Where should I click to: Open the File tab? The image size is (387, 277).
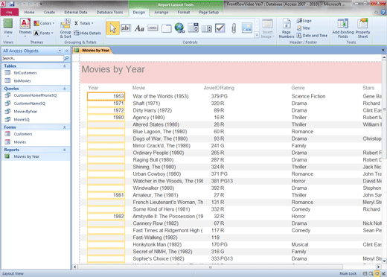click(x=10, y=12)
